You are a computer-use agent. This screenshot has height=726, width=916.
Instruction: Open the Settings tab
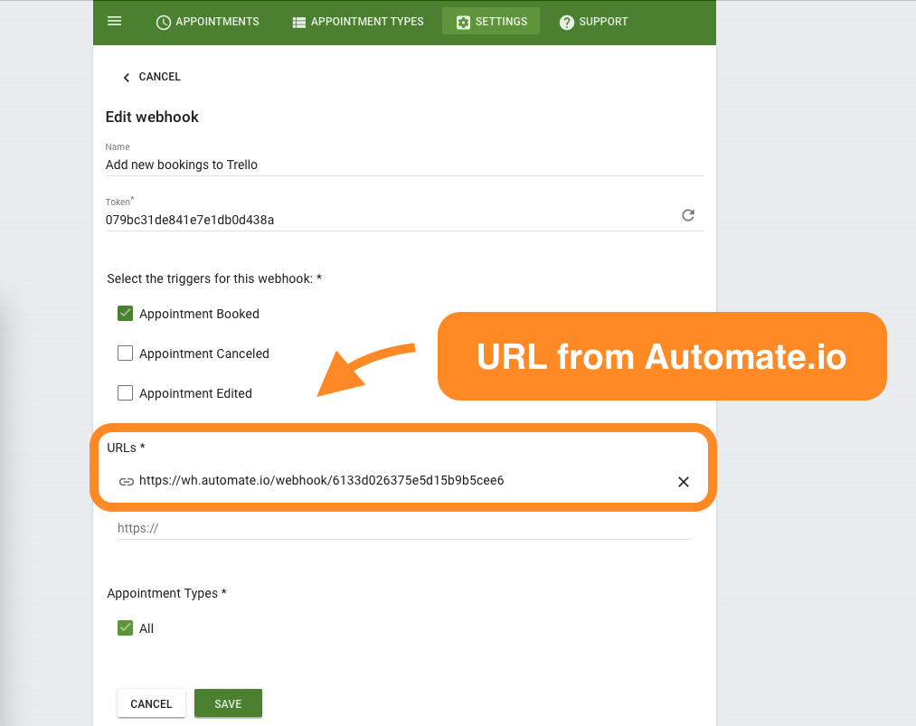491,22
